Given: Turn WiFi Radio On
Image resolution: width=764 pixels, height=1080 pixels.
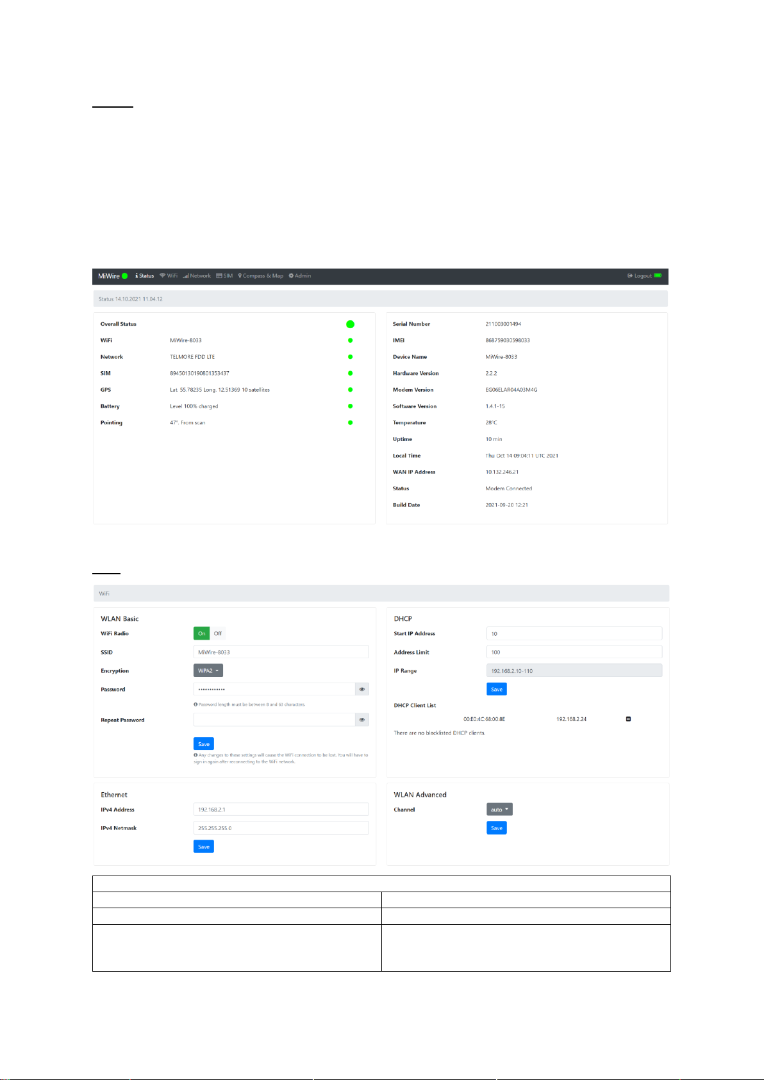Looking at the screenshot, I should [202, 634].
